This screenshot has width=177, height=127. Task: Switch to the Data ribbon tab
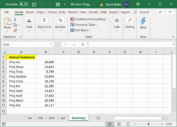(x=62, y=12)
